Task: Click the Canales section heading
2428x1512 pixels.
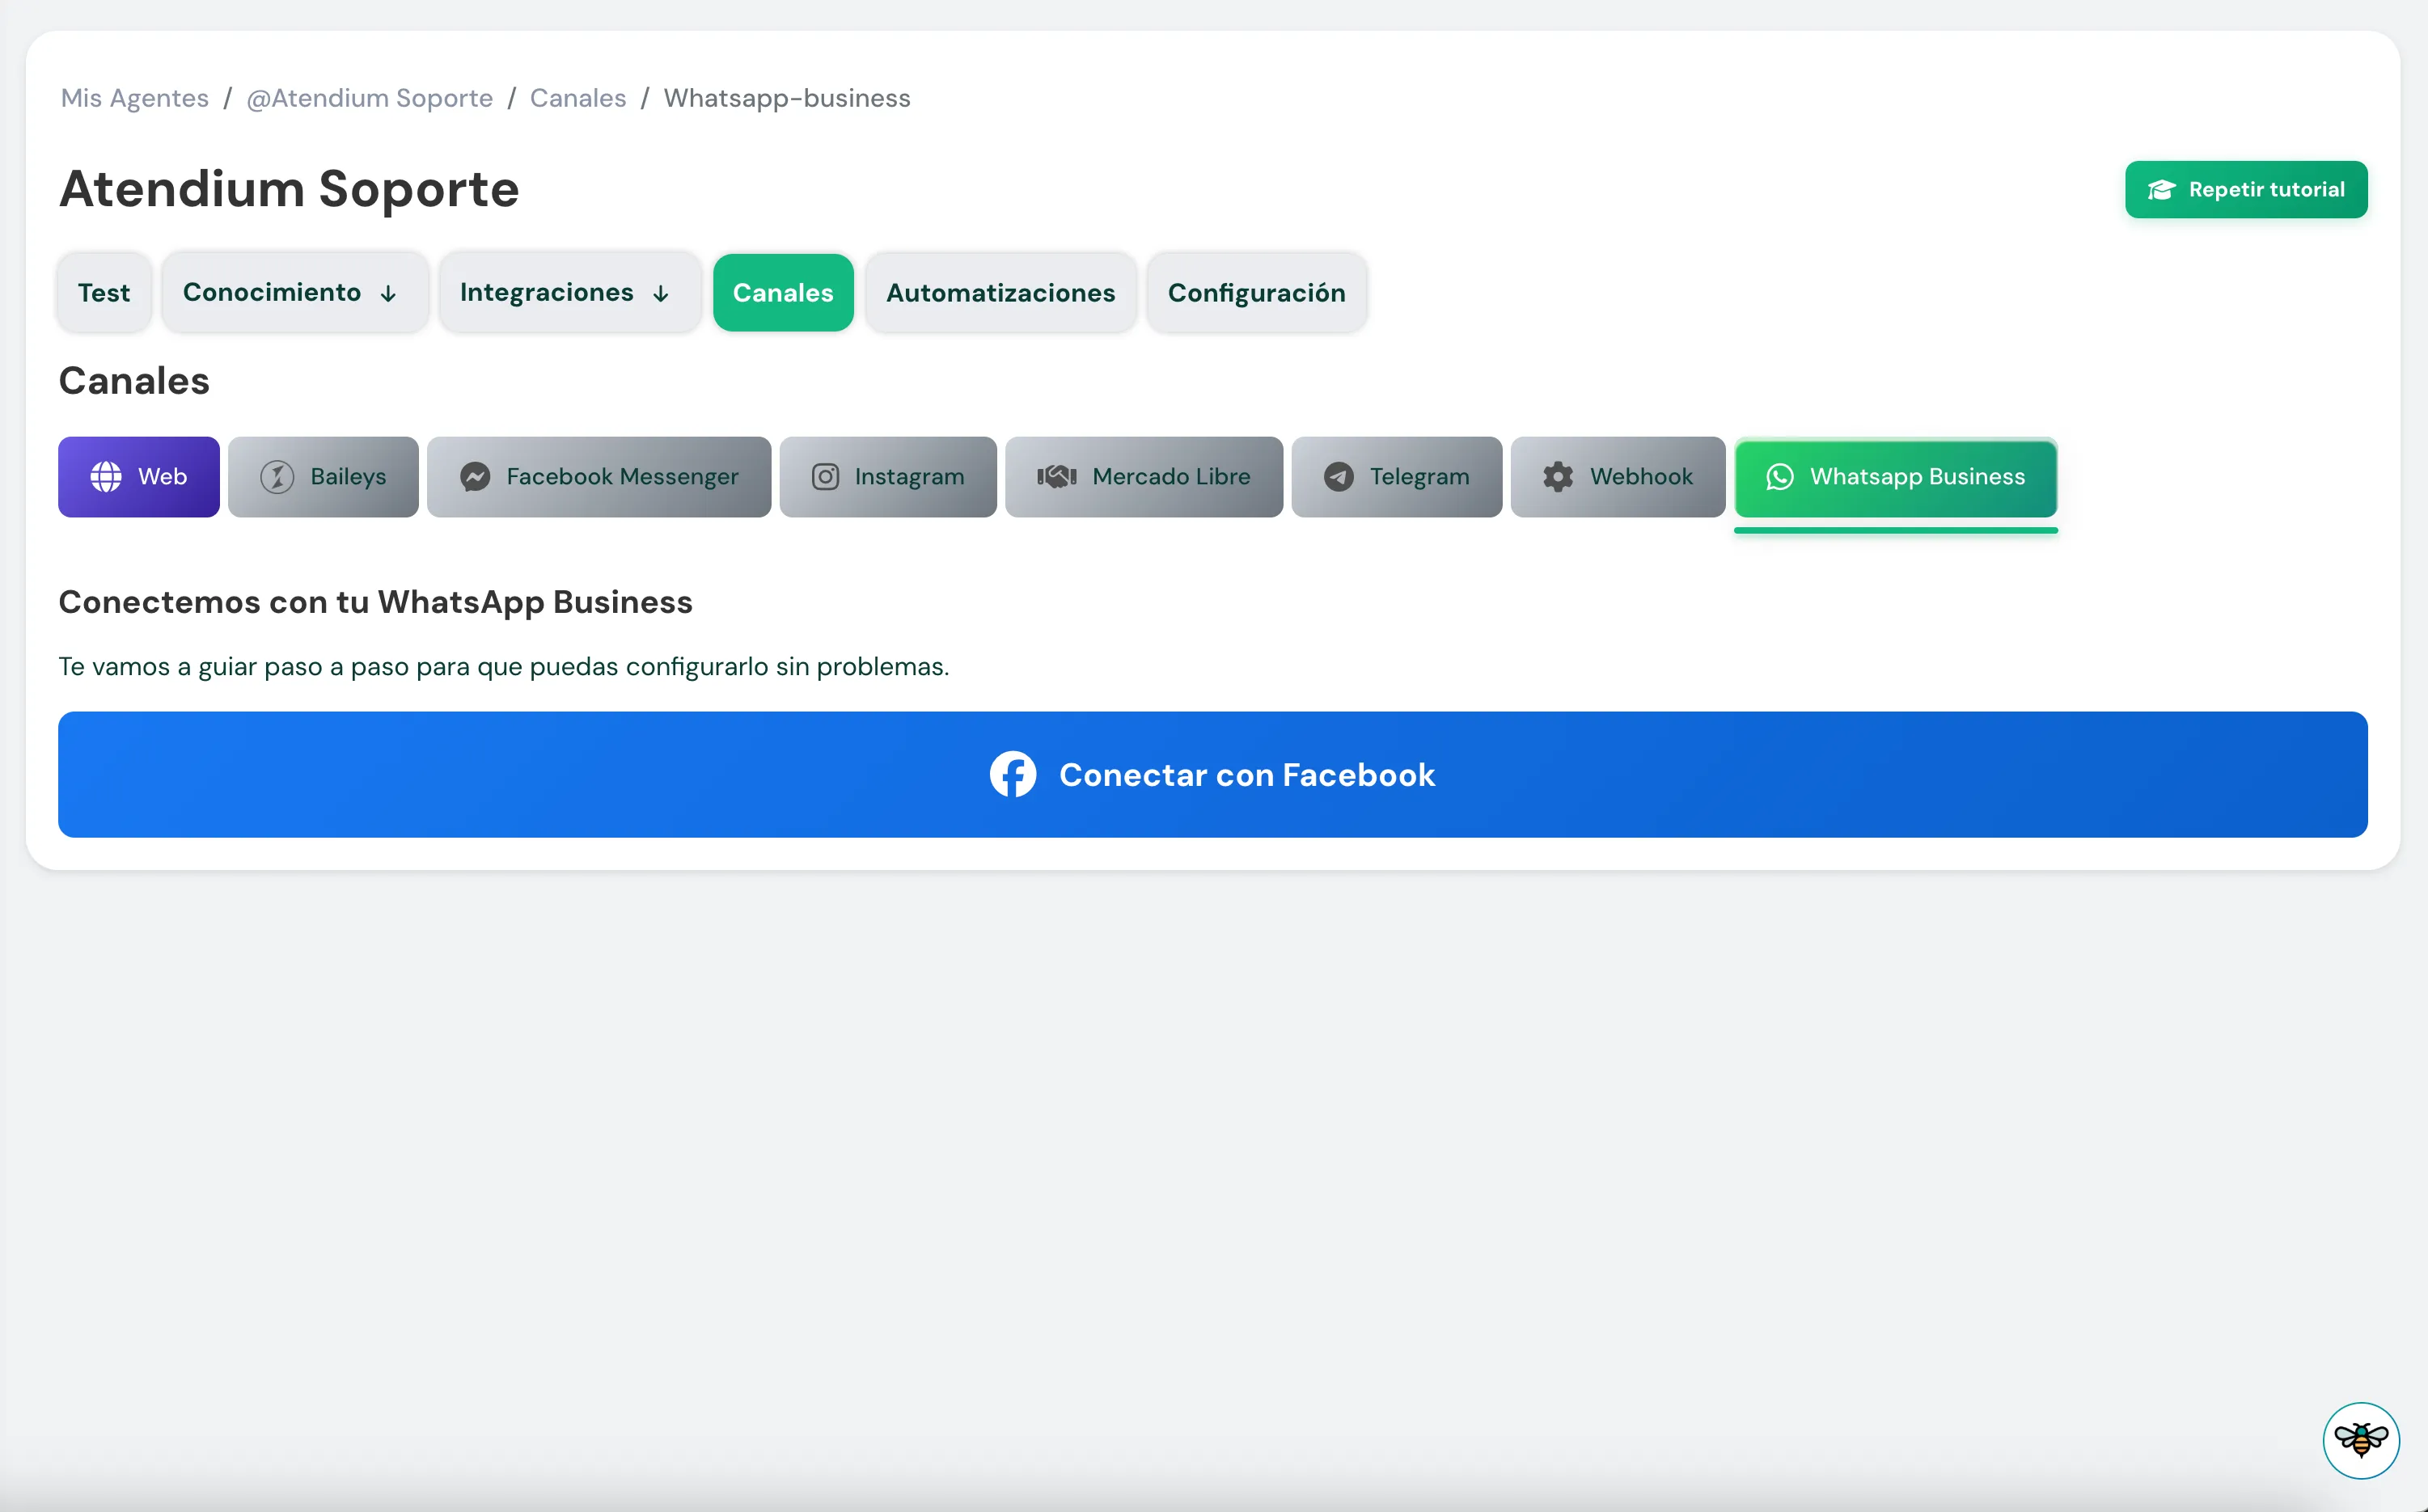Action: 134,381
